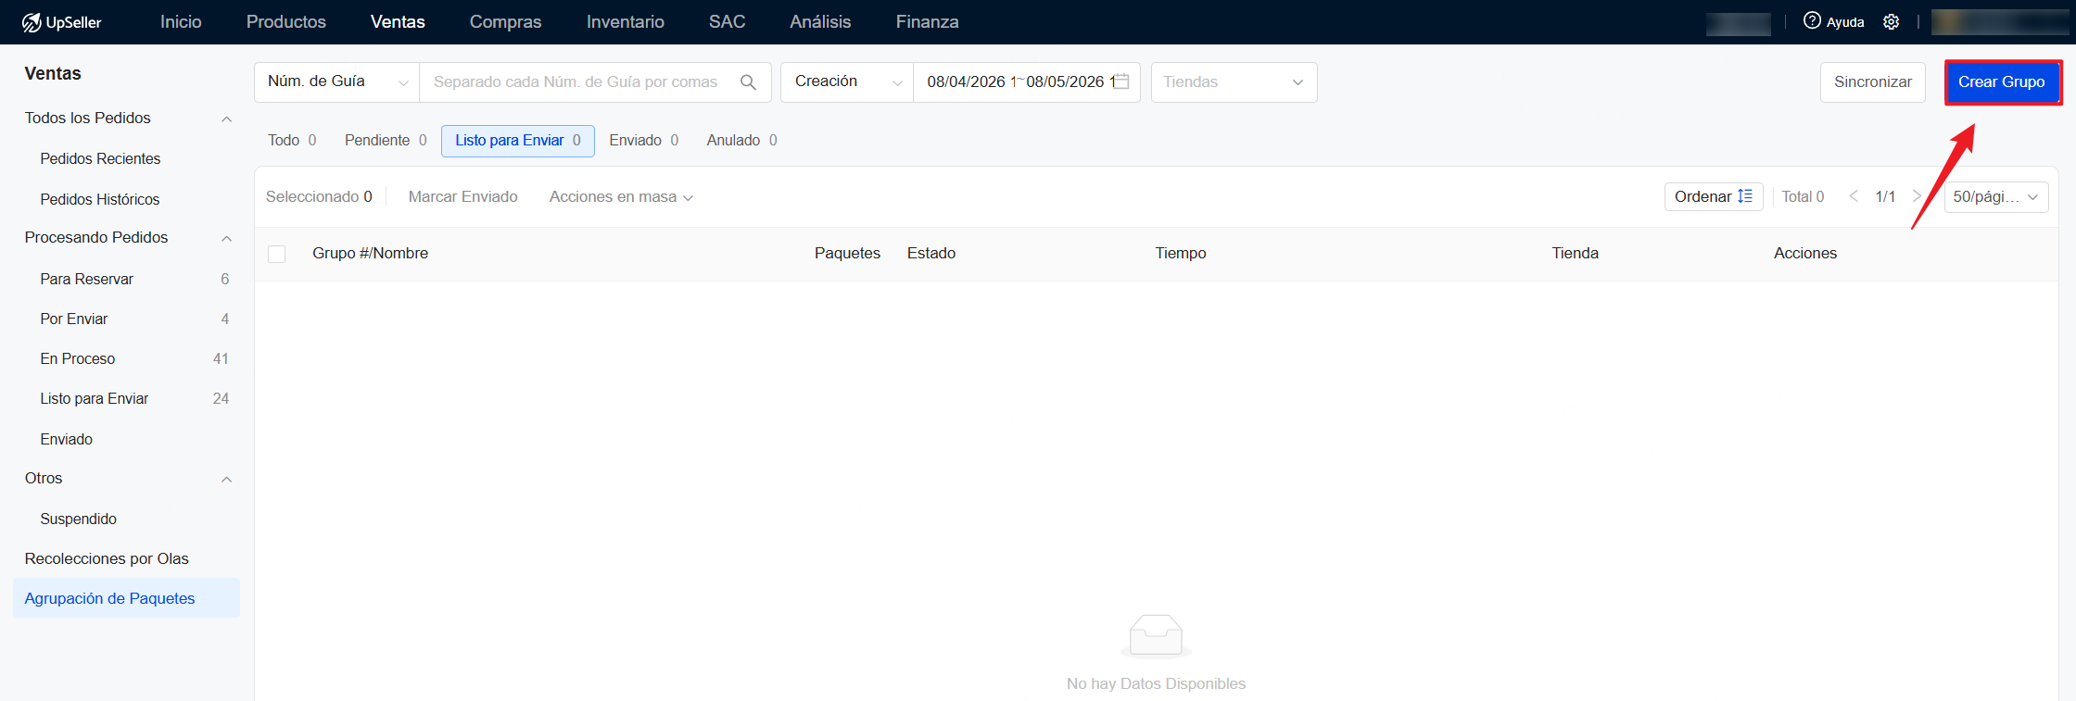Open the Inicio menu

point(181,21)
